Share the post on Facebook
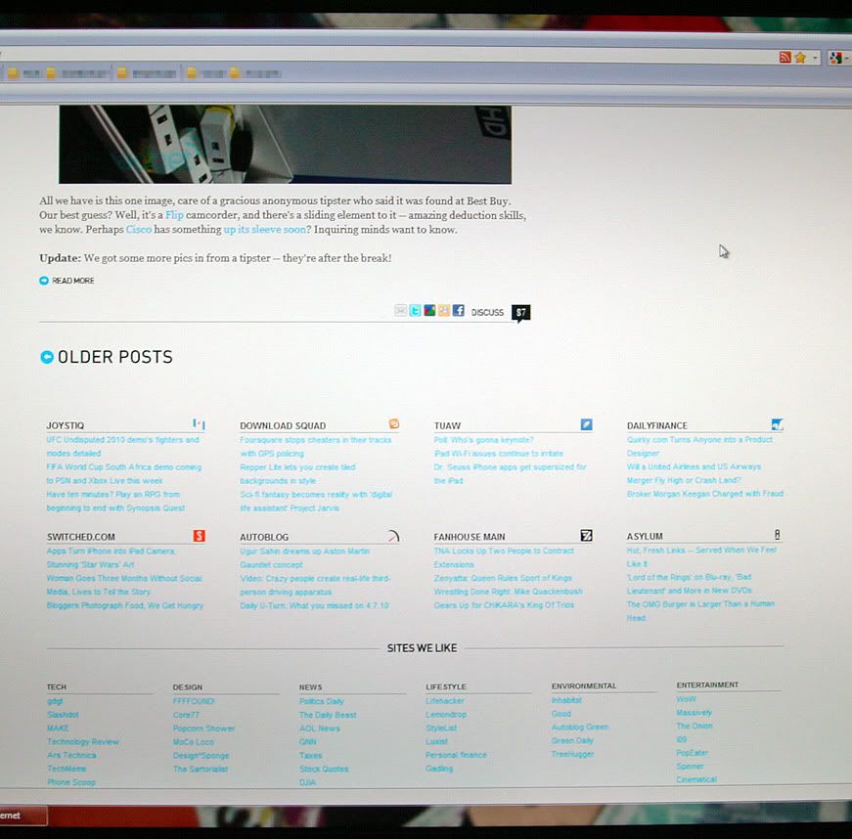The height and width of the screenshot is (839, 852). (458, 310)
